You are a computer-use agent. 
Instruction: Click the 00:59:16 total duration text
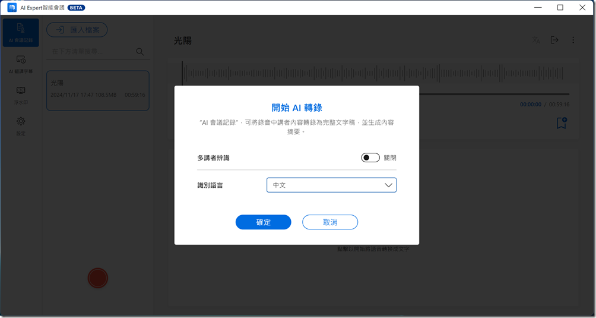pos(559,104)
